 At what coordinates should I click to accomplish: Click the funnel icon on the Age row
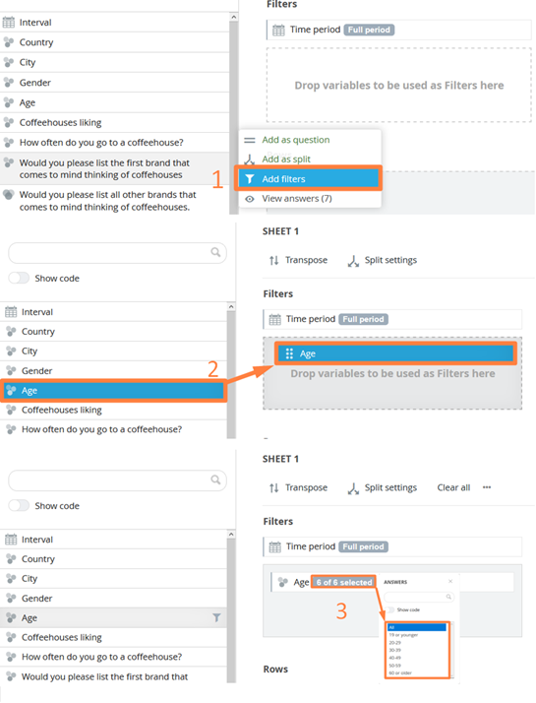click(216, 617)
